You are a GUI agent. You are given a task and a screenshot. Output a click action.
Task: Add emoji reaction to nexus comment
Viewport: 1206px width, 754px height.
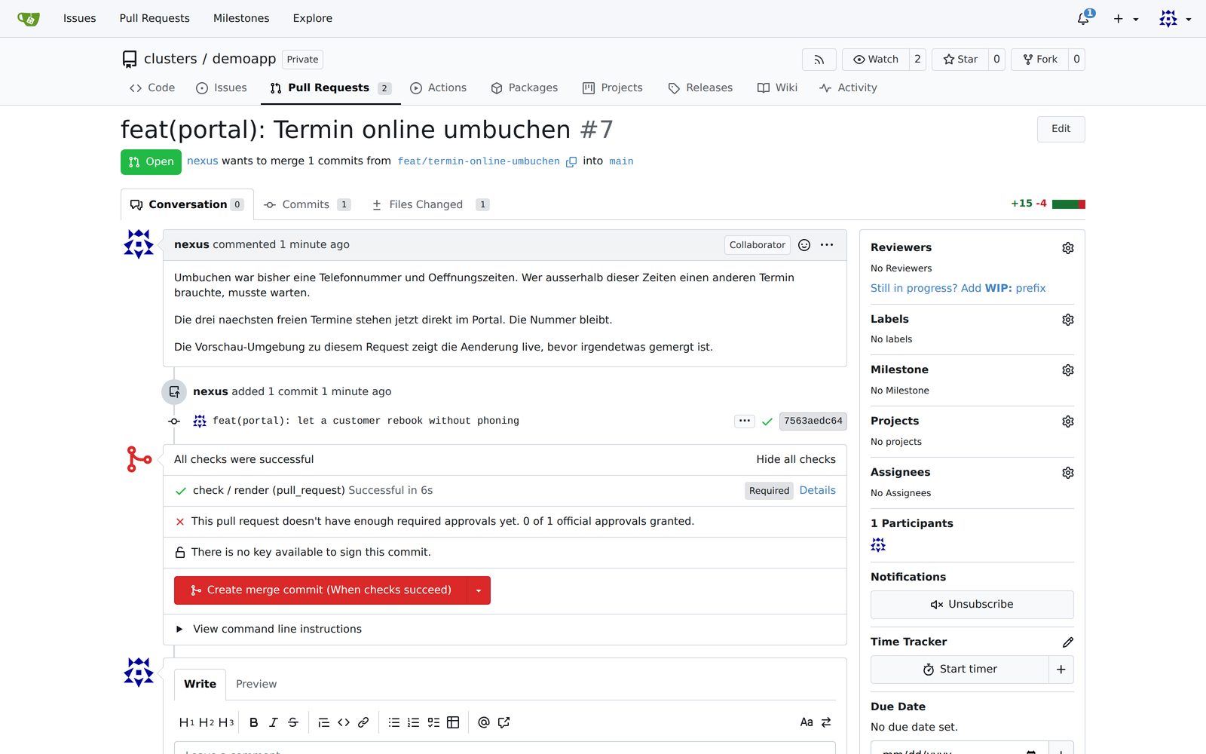pos(804,245)
